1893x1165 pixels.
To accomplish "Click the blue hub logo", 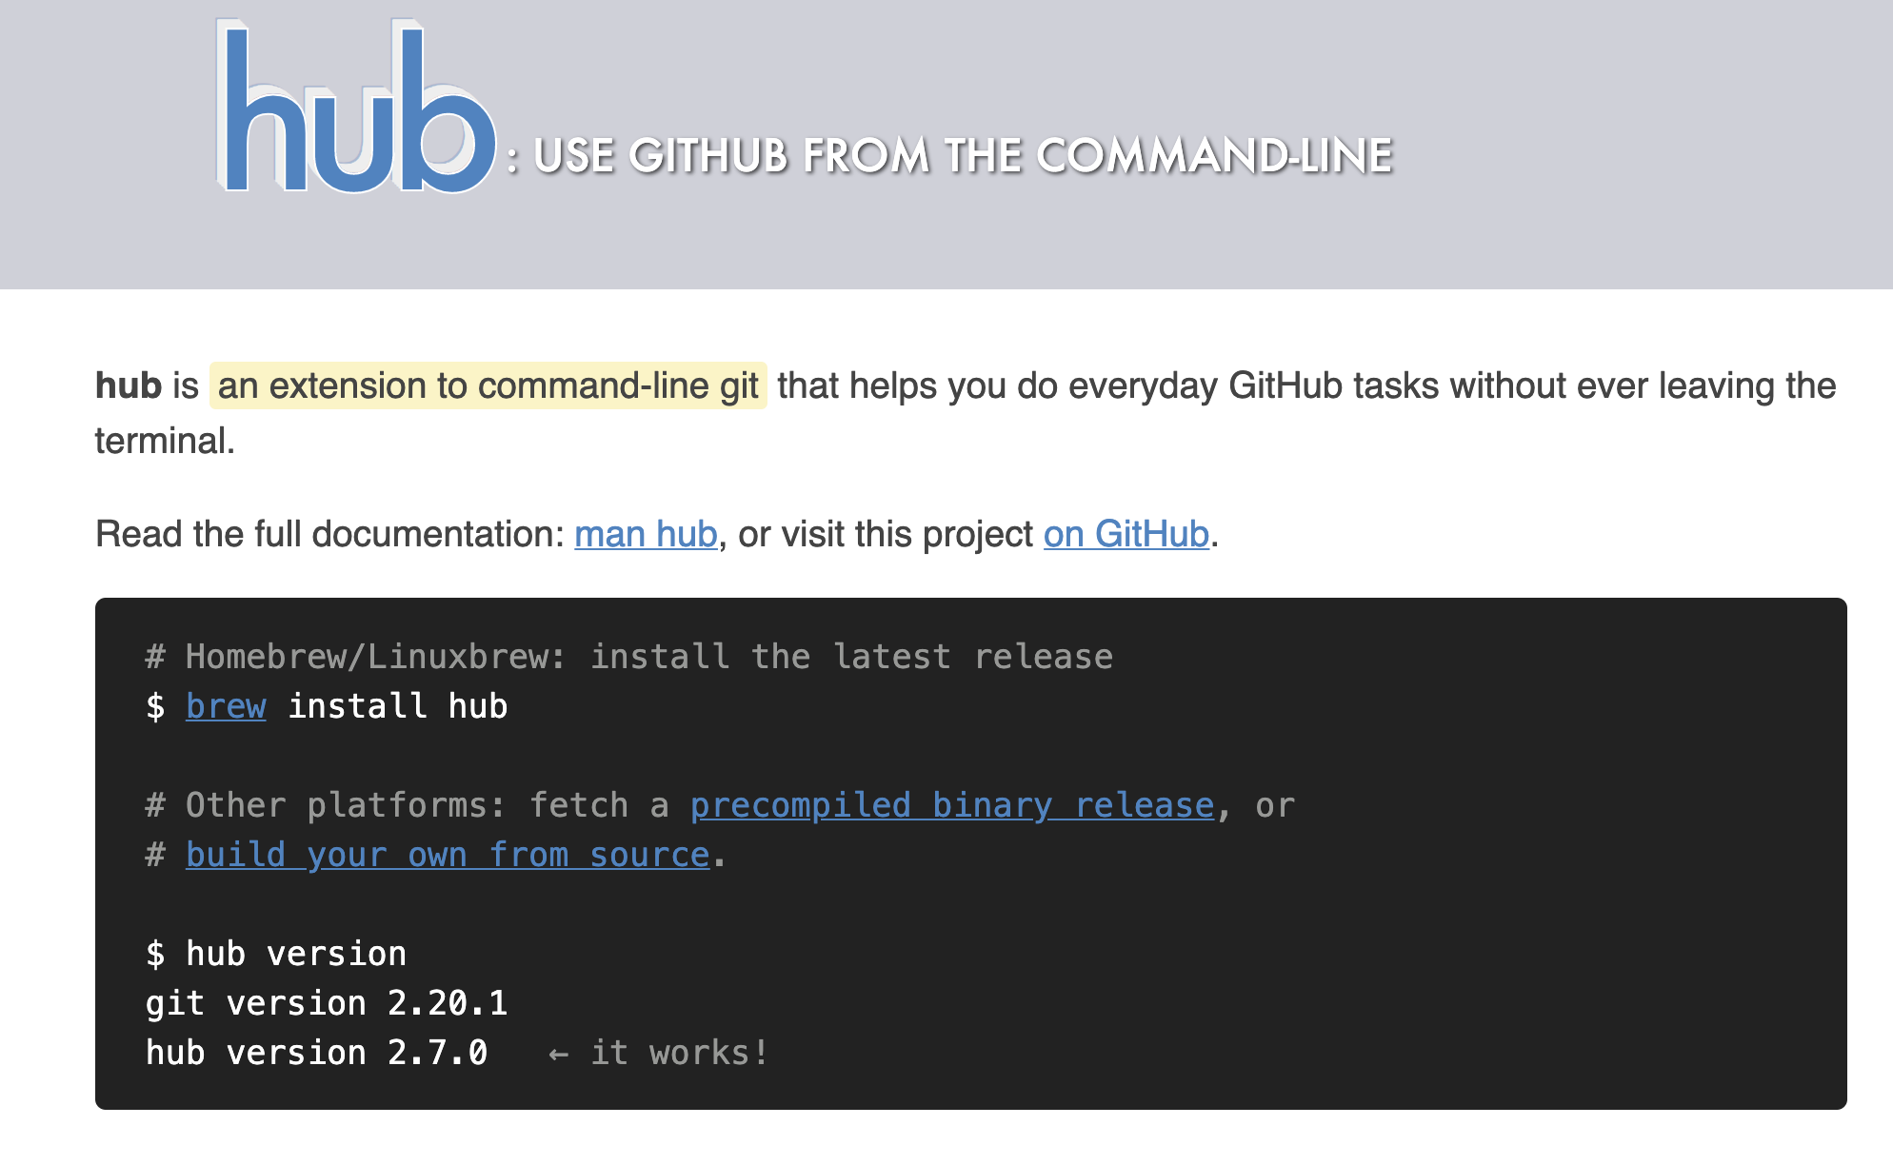I will [x=355, y=107].
